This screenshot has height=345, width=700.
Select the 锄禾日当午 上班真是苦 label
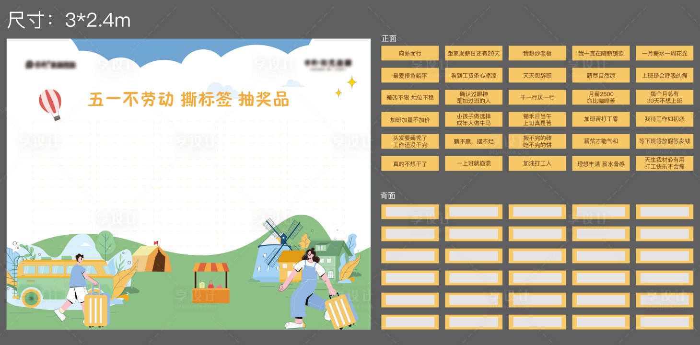click(x=537, y=119)
